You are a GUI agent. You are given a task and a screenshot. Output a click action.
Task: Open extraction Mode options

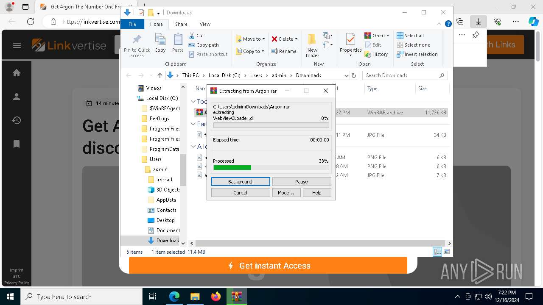[286, 193]
